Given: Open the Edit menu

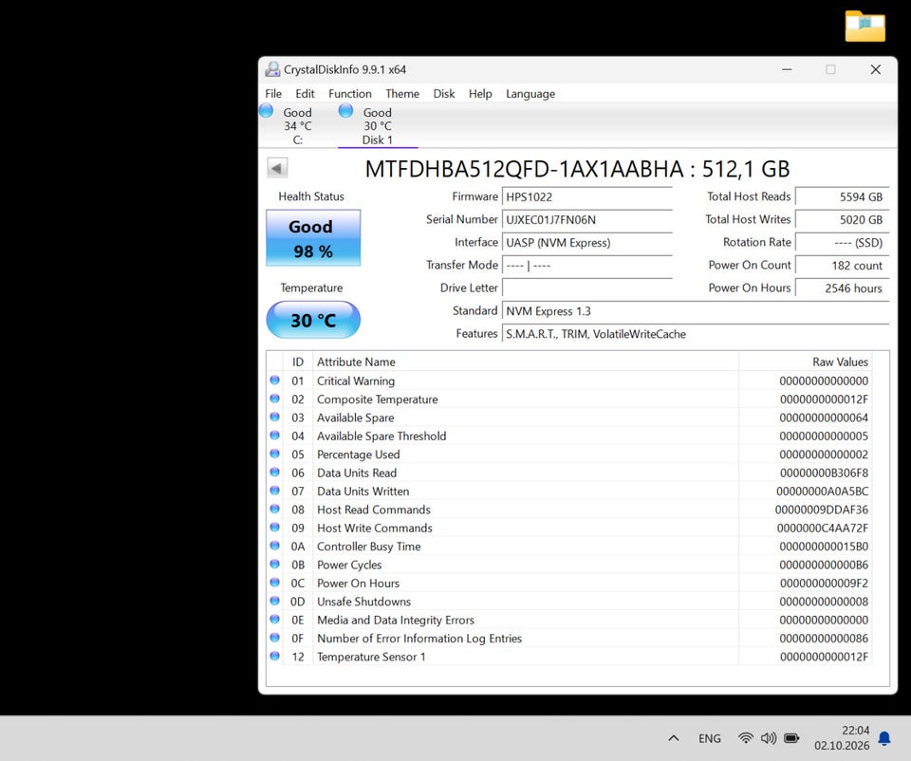Looking at the screenshot, I should coord(305,94).
